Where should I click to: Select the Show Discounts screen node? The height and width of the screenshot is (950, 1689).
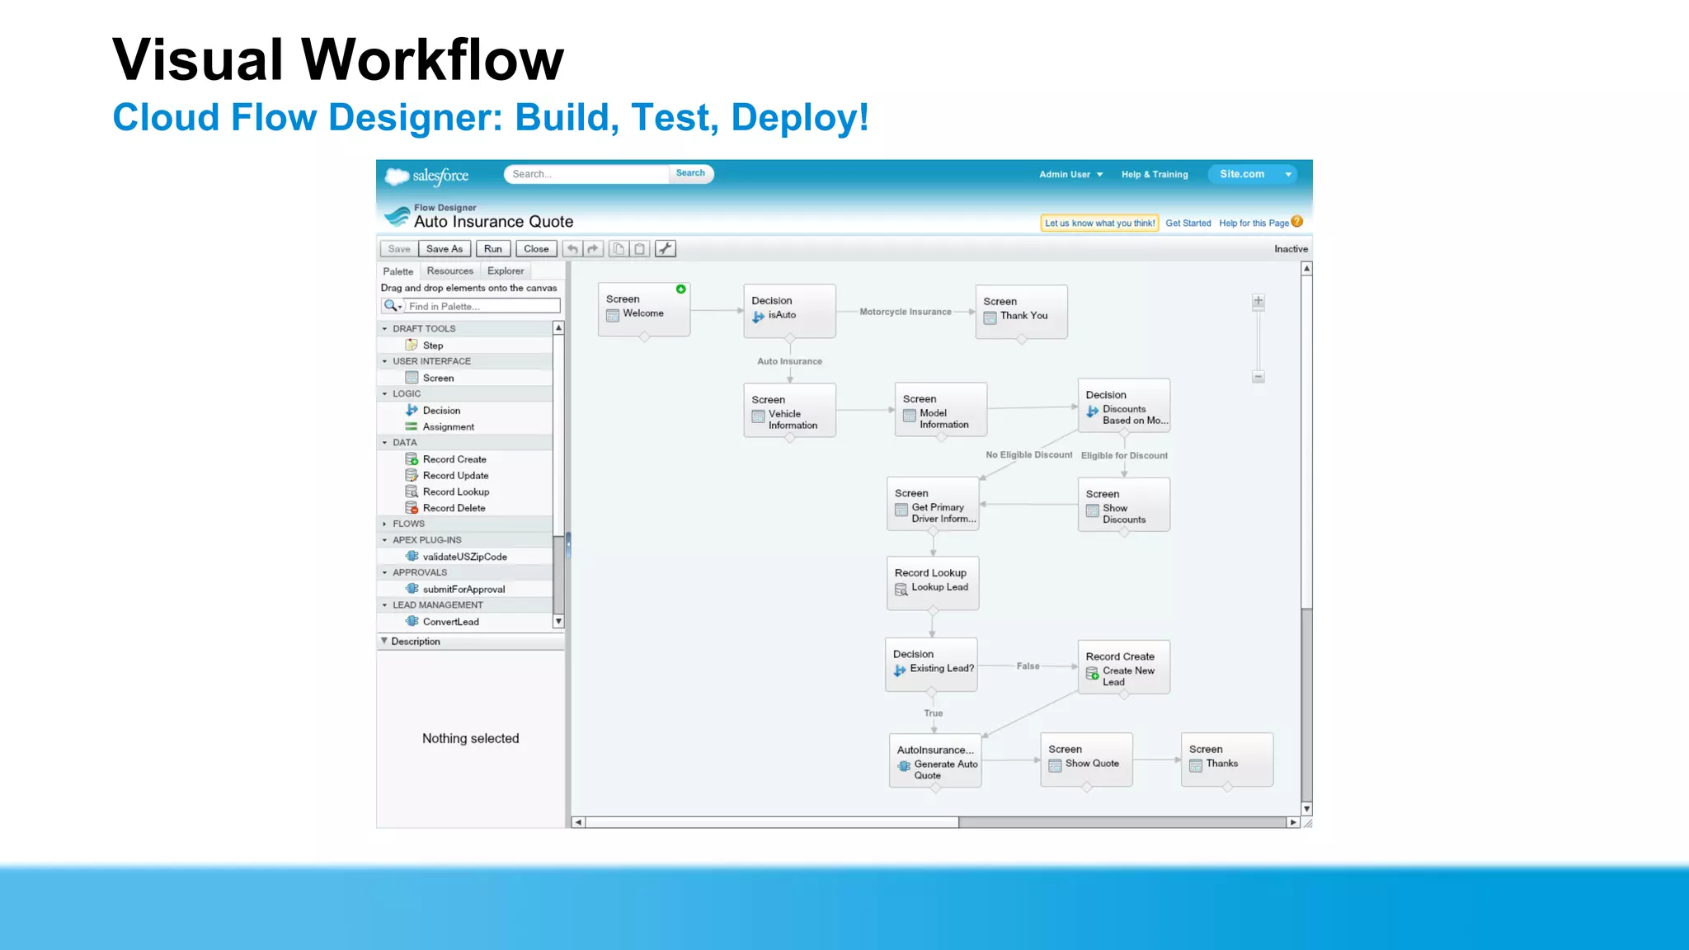click(1124, 505)
